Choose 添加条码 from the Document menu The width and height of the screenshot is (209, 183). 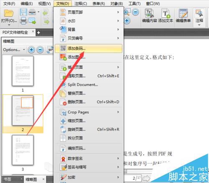(89, 48)
